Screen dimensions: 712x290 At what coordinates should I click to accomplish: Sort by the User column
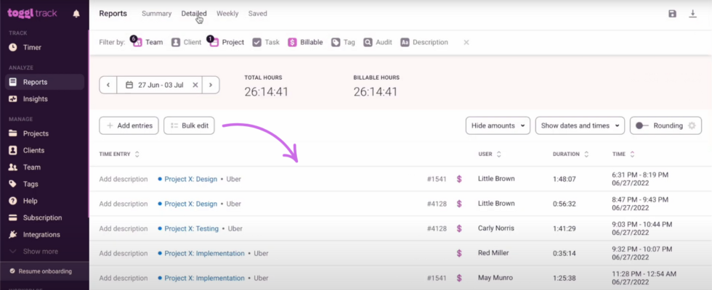point(490,154)
